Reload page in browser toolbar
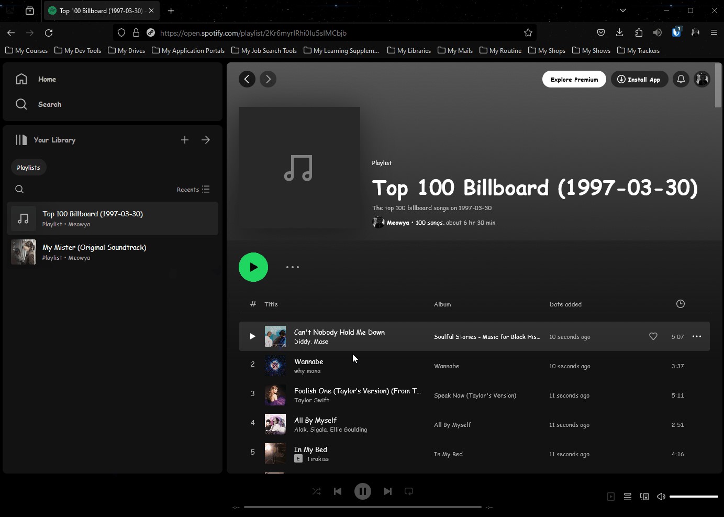Screen dimensions: 724x517 [x=49, y=32]
